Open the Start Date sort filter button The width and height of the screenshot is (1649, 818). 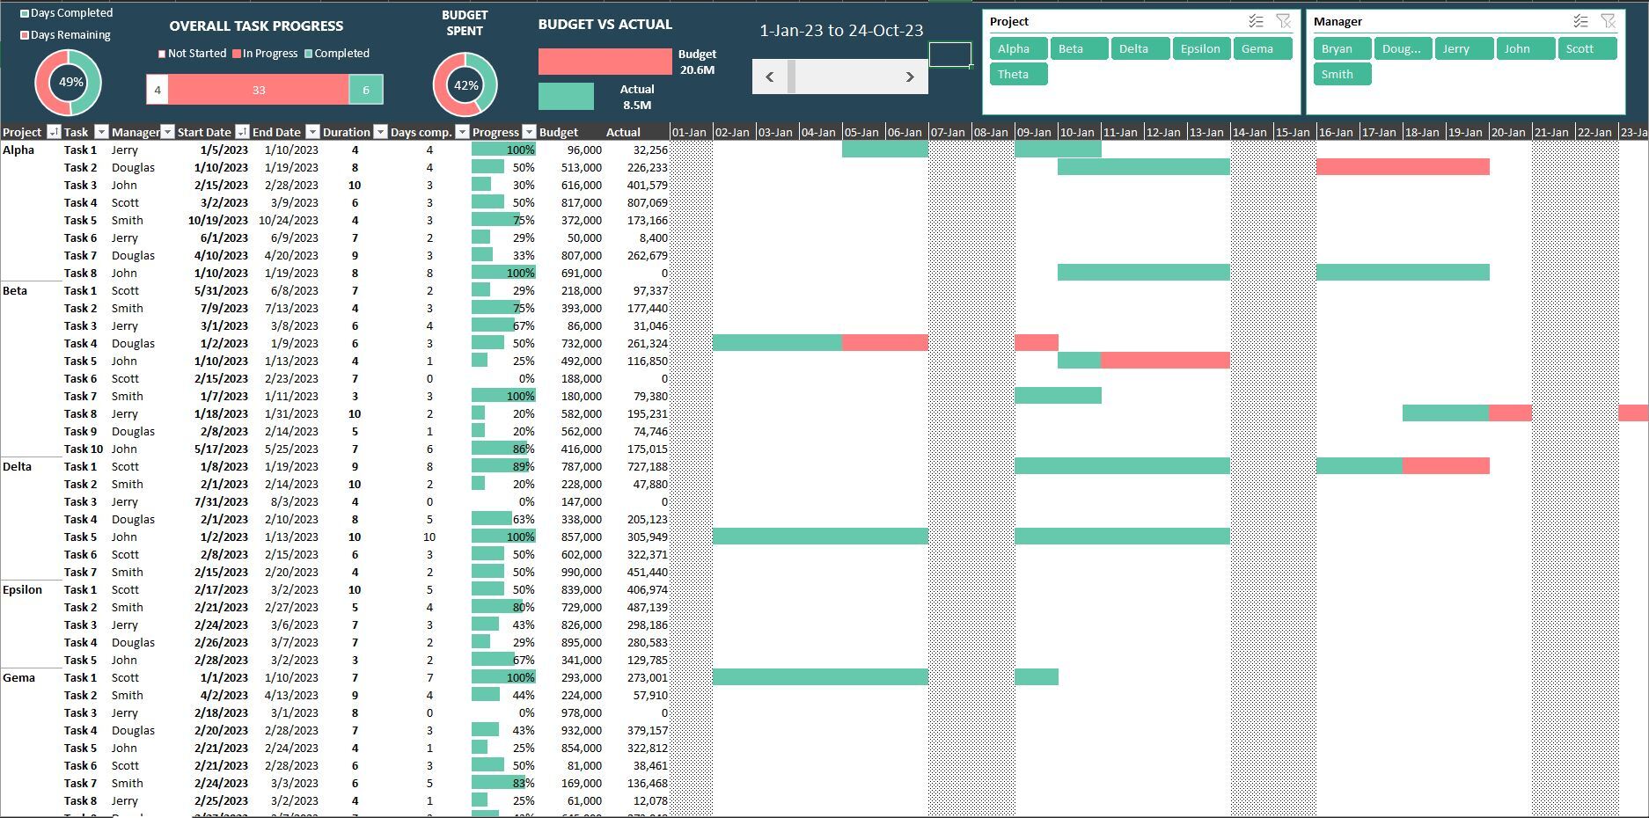pos(242,132)
